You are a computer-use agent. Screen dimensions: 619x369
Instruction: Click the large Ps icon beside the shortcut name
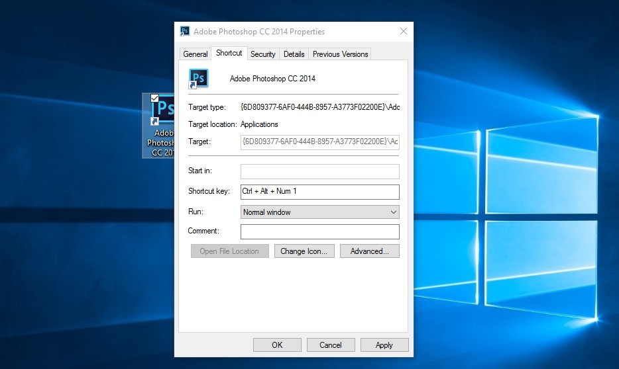[x=198, y=78]
